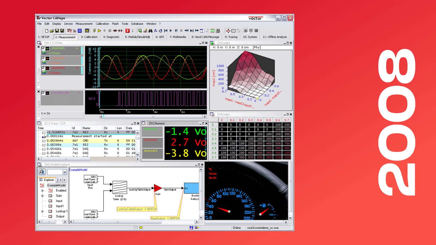
Task: Open the 5: Matlab/Simulink tab
Action: pos(137,37)
